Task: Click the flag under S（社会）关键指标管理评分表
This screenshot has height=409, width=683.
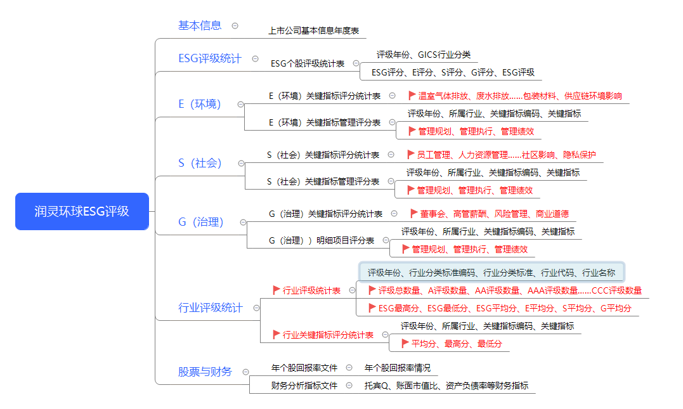Action: [x=411, y=190]
